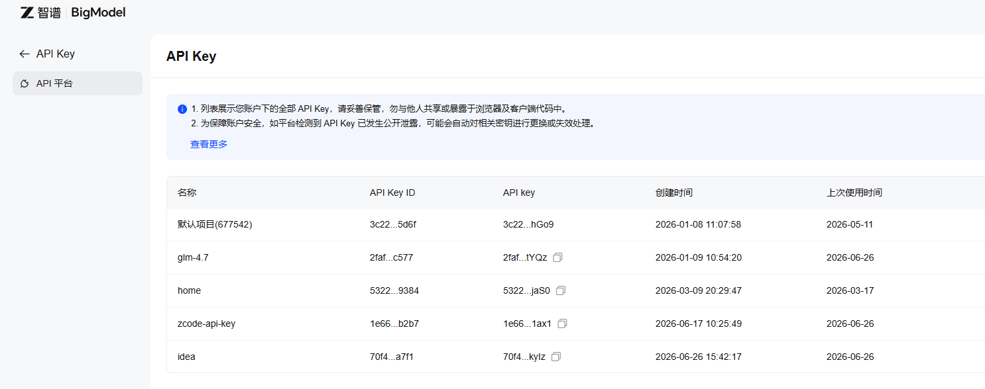Open the 查看更多 link
Image resolution: width=985 pixels, height=389 pixels.
coord(209,144)
